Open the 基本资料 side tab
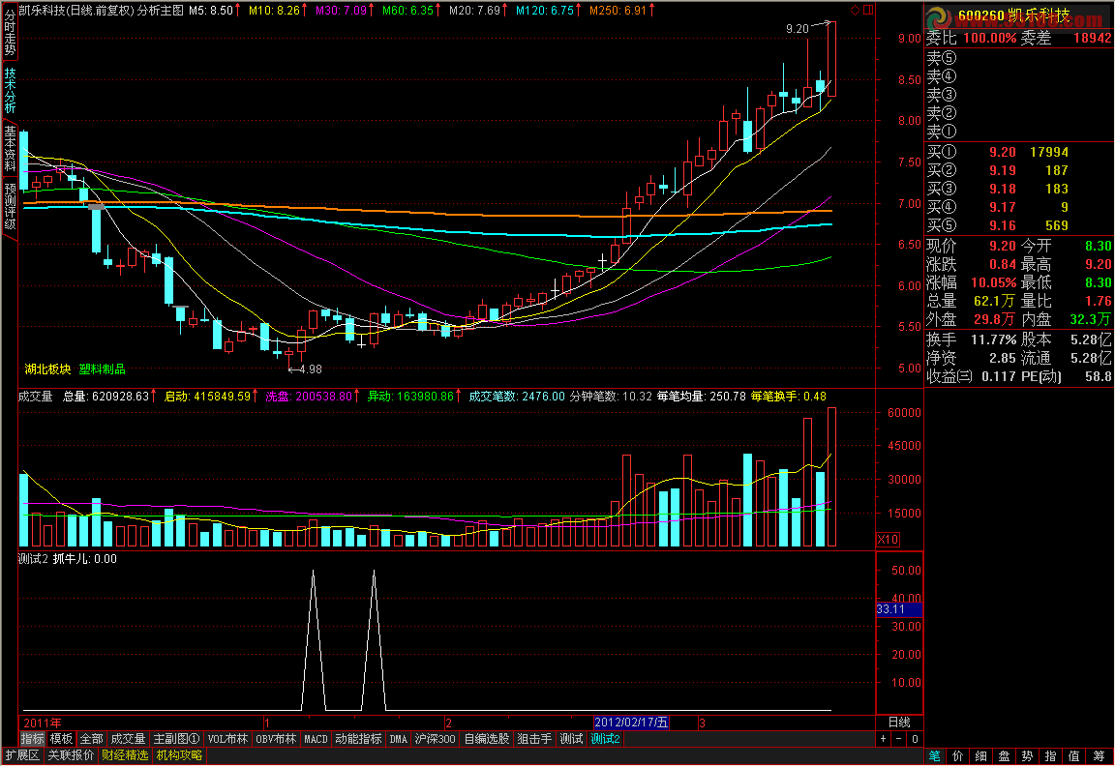Image resolution: width=1115 pixels, height=767 pixels. click(10, 148)
